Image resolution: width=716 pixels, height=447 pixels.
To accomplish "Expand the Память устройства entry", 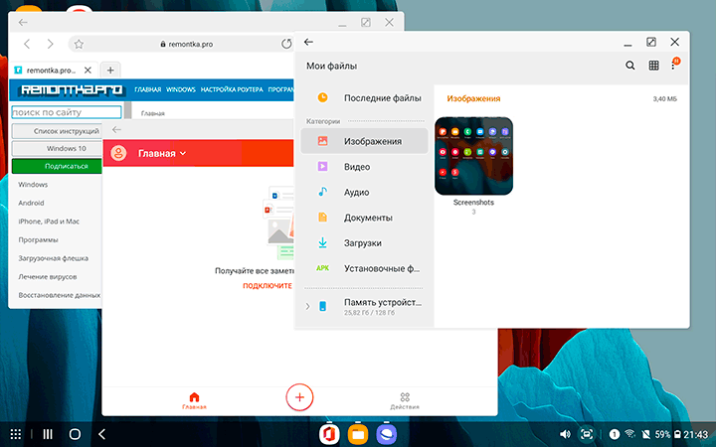I will click(307, 306).
